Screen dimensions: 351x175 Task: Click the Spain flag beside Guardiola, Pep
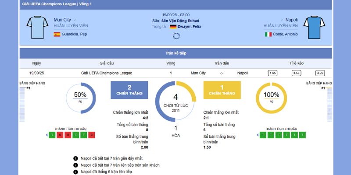[x=57, y=34]
